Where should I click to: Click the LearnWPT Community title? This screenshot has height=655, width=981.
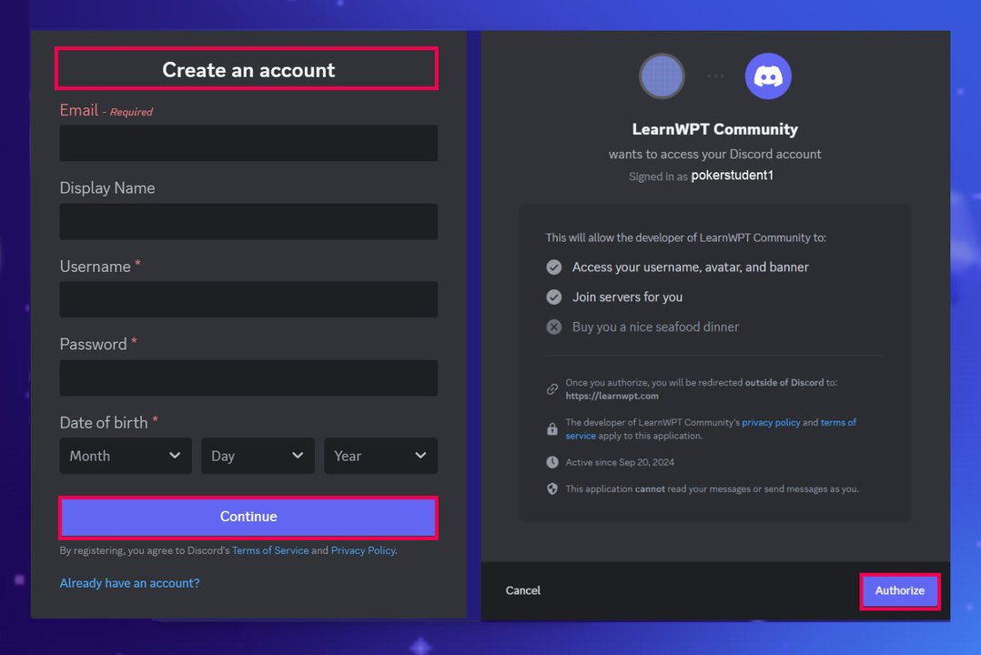click(714, 129)
